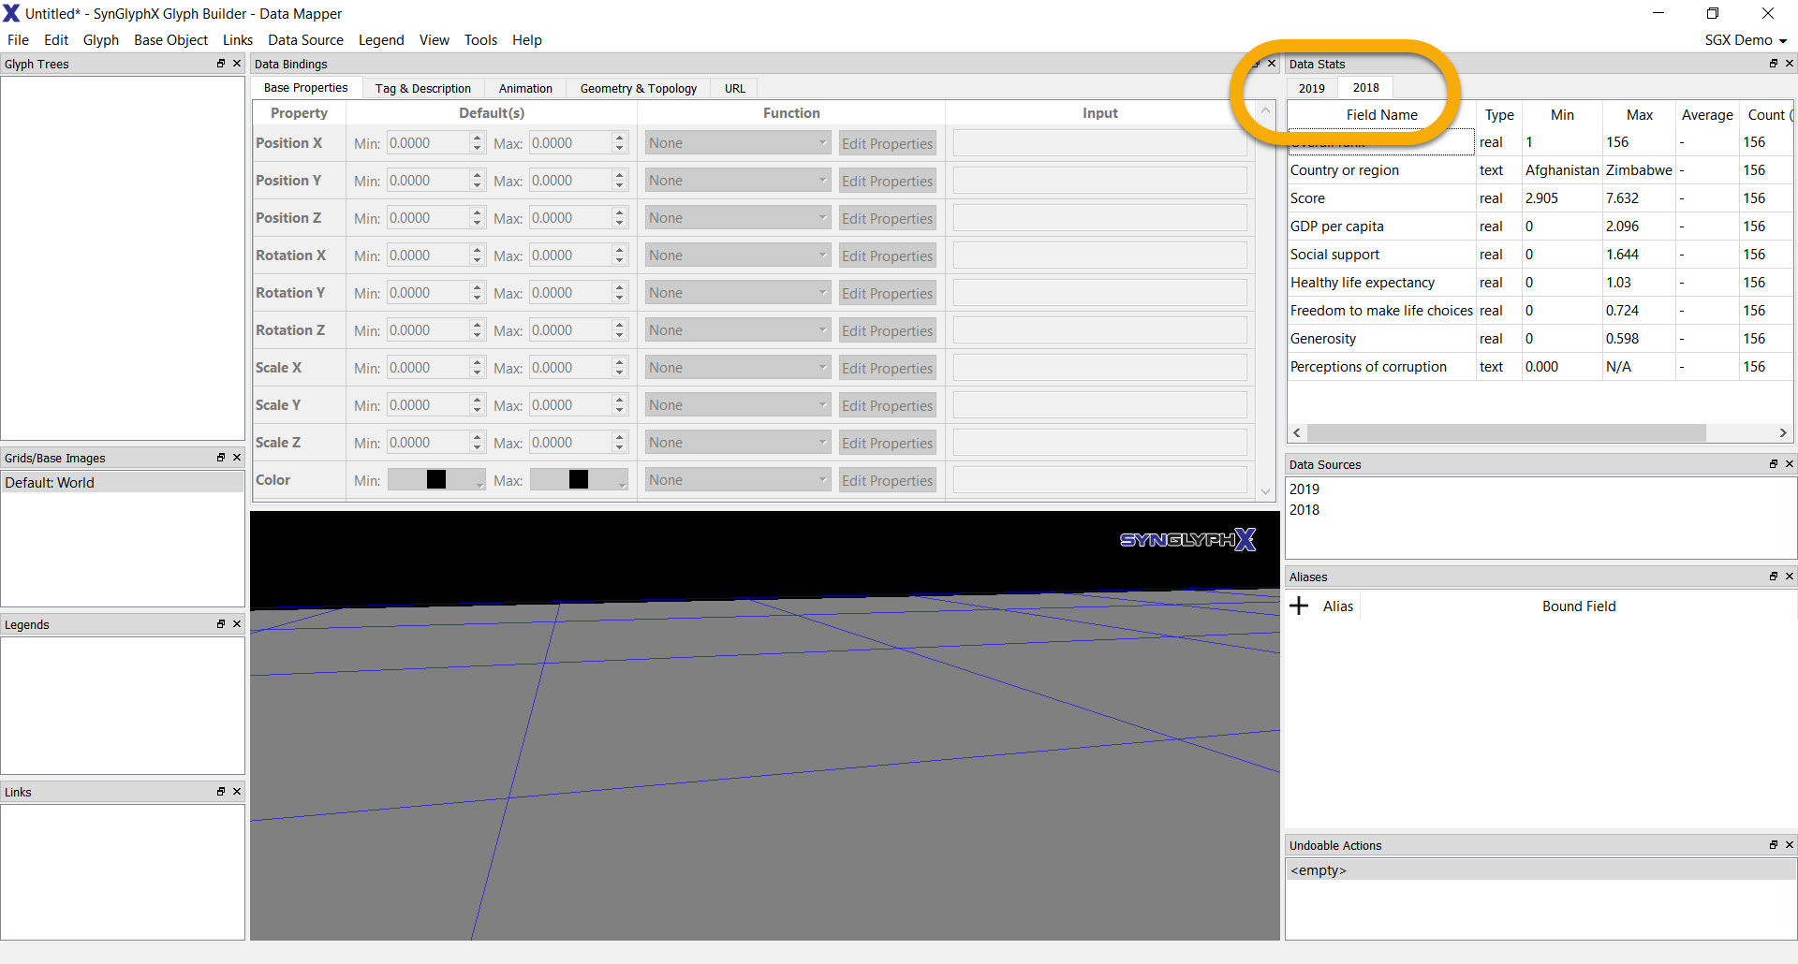Open the SGX Demo dropdown
Screen dimensions: 1798x964
(x=1746, y=40)
